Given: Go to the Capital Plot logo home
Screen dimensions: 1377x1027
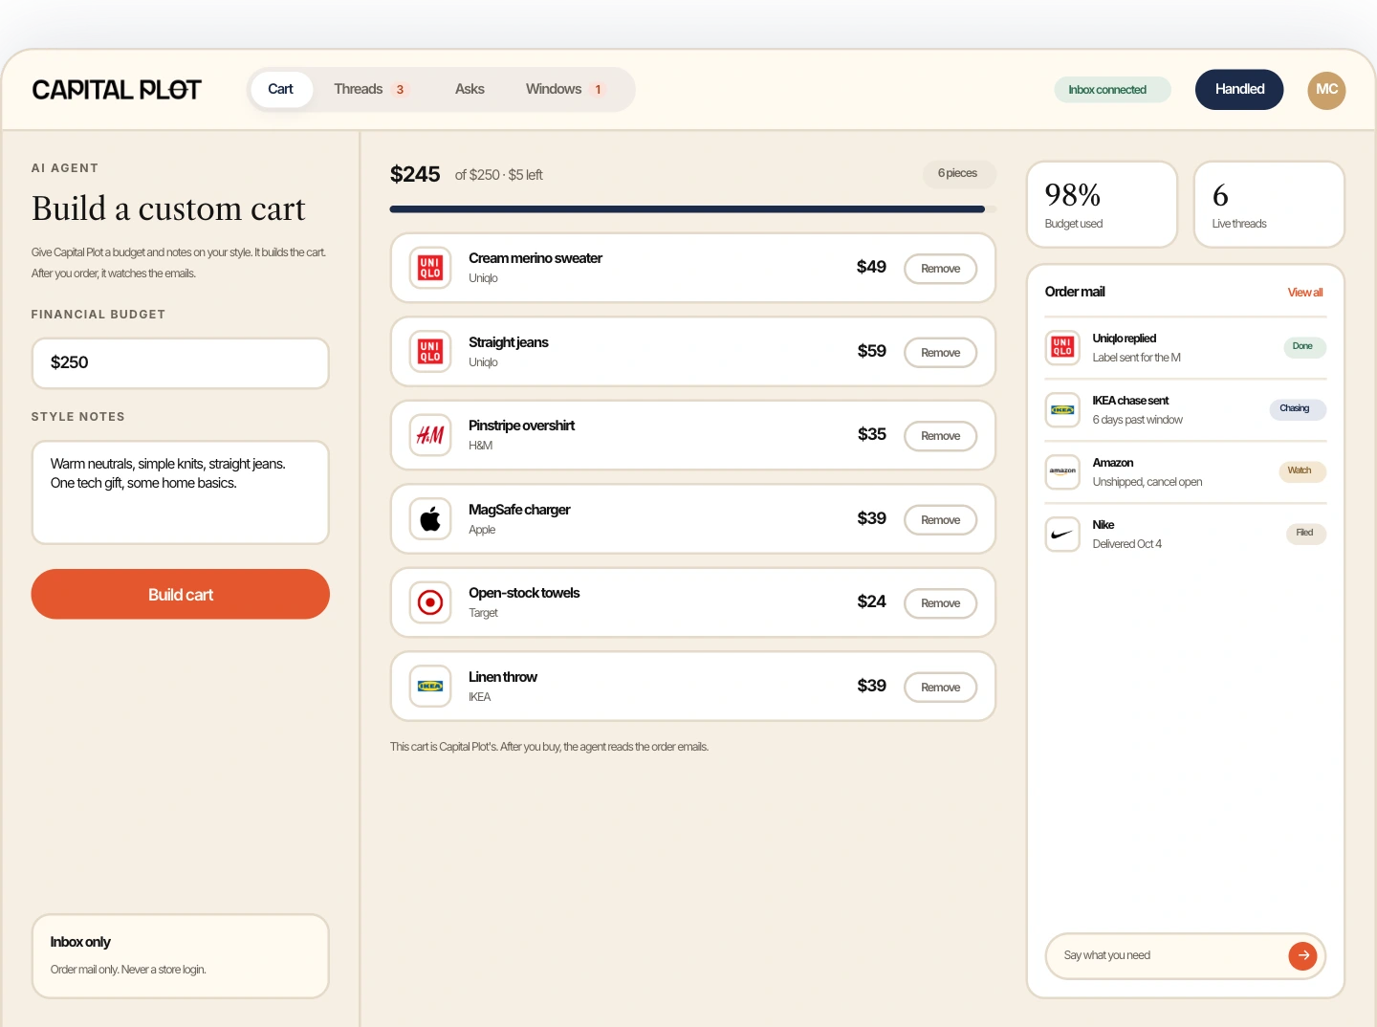Looking at the screenshot, I should 117,90.
